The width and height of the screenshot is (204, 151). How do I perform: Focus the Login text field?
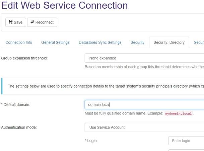coord(186,141)
